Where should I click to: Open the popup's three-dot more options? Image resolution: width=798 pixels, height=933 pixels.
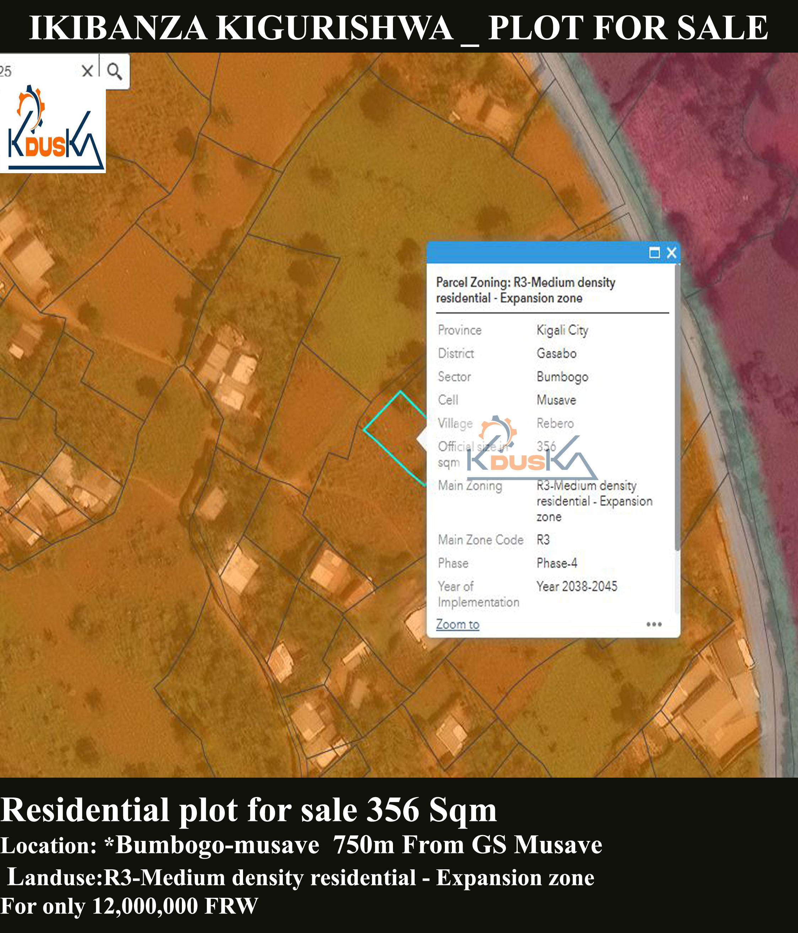pyautogui.click(x=654, y=624)
